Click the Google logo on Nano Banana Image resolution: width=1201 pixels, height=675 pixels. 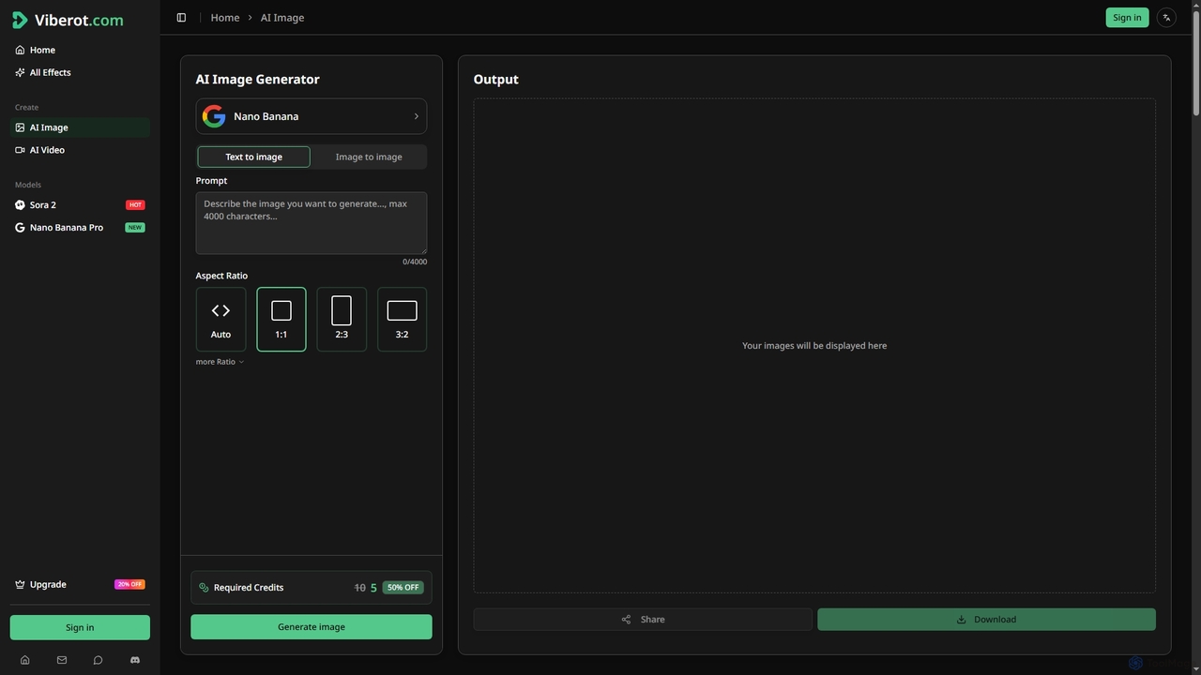(214, 116)
